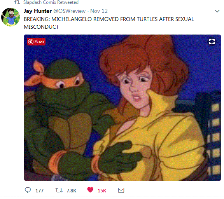Image resolution: width=224 pixels, height=199 pixels.
Task: Save image with Pinterest Save button
Action: pos(36,42)
